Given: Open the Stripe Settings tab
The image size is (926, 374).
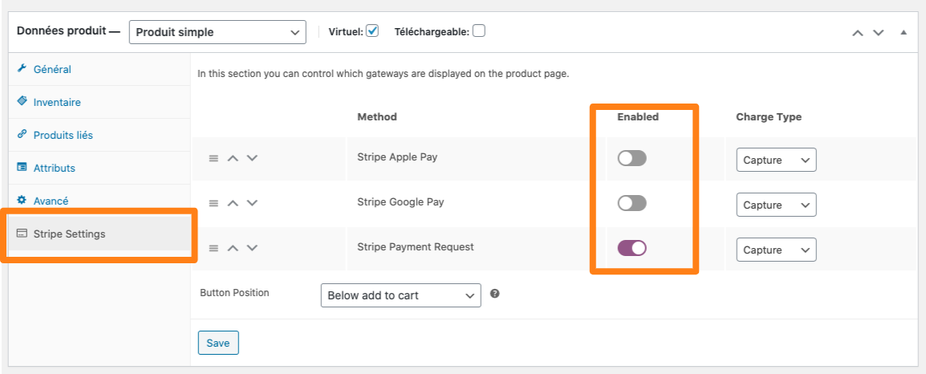Looking at the screenshot, I should point(70,234).
